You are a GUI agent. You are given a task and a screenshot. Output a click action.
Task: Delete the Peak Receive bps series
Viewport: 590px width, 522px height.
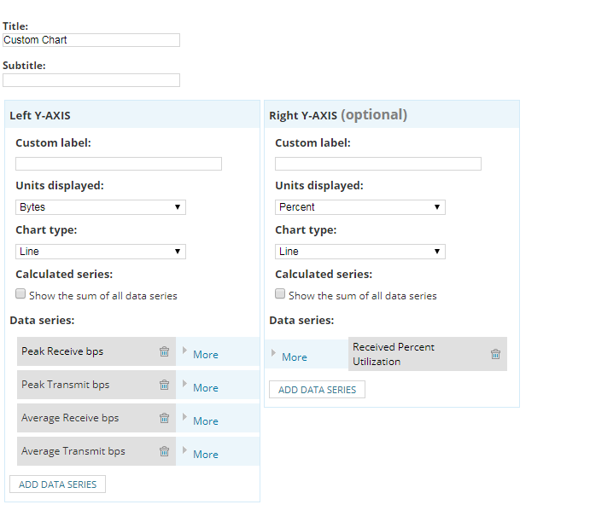[164, 351]
